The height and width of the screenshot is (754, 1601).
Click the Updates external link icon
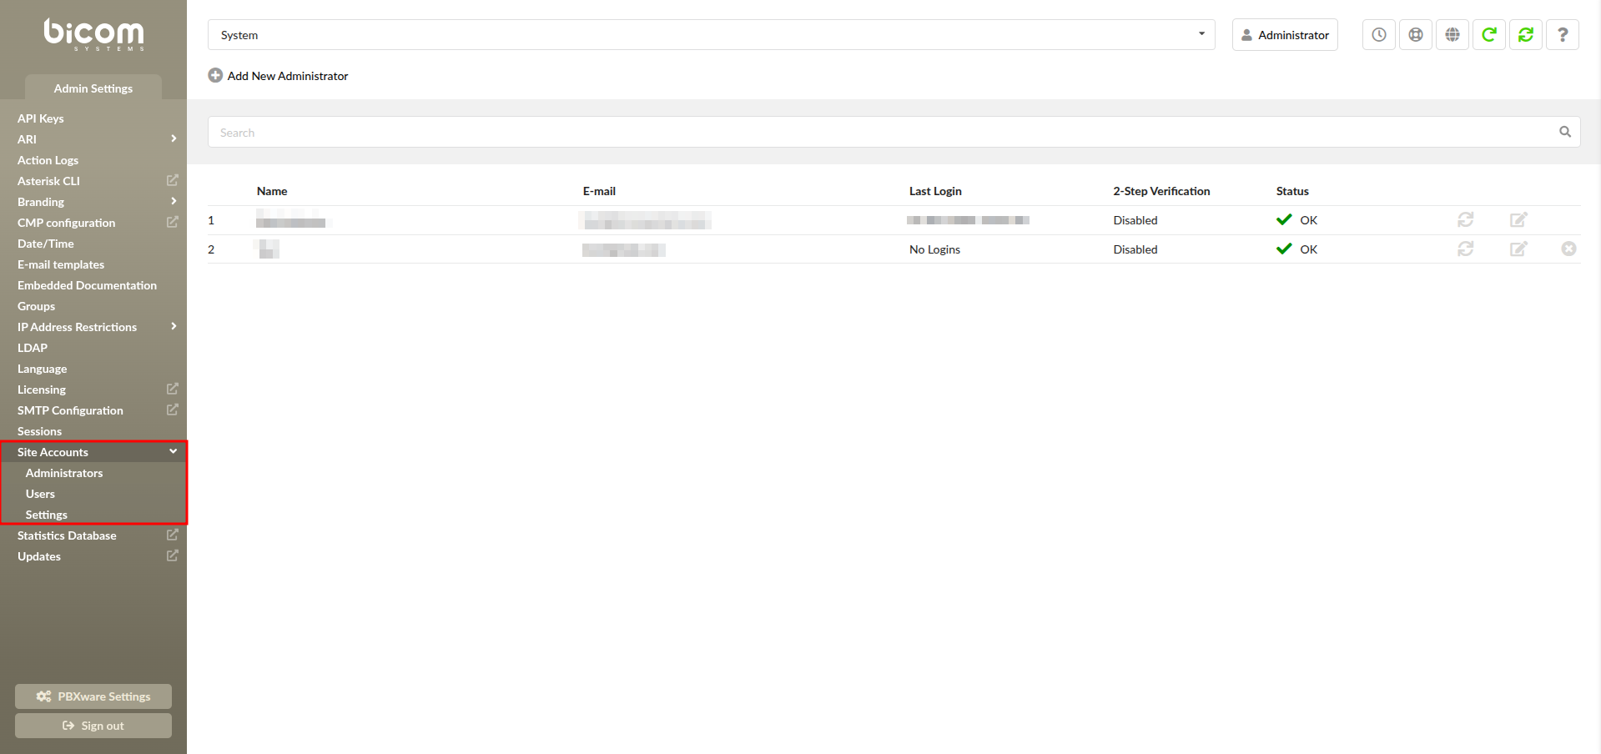click(x=173, y=555)
